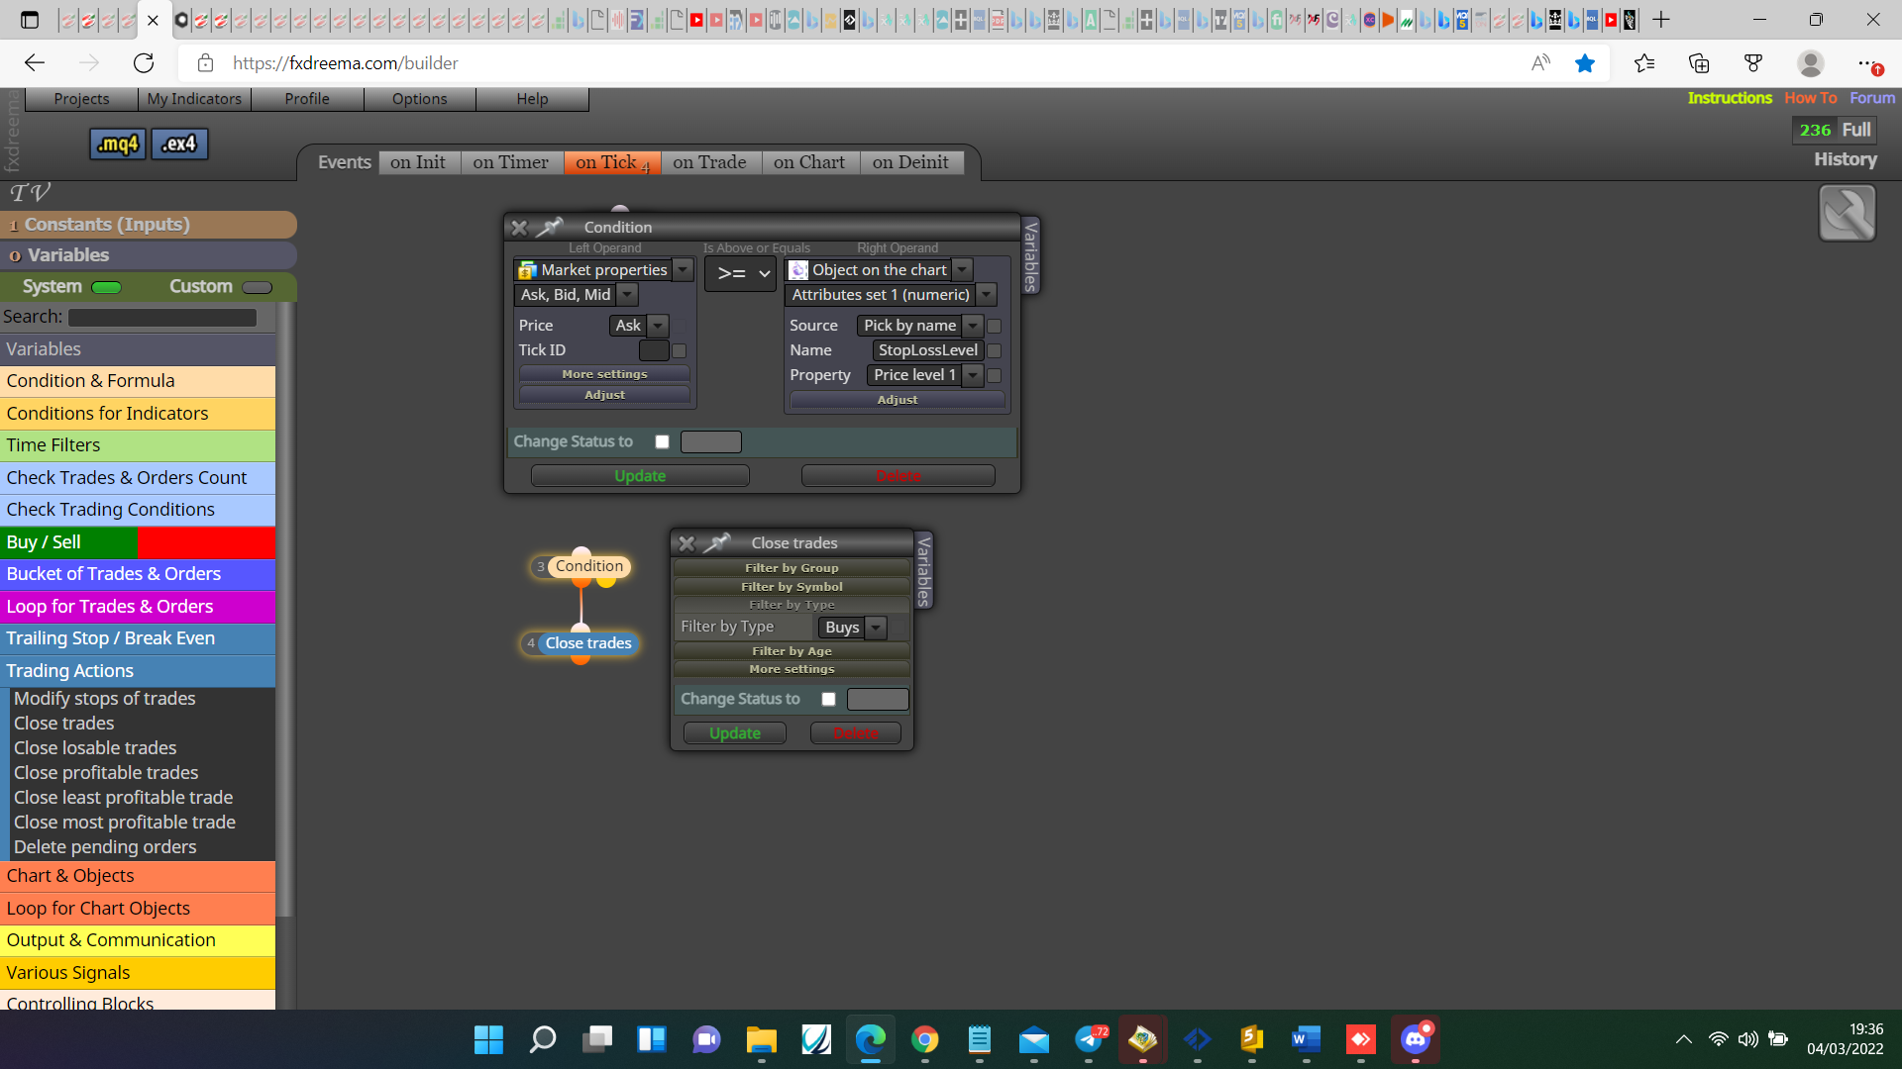Open Word from taskbar

pos(1307,1039)
